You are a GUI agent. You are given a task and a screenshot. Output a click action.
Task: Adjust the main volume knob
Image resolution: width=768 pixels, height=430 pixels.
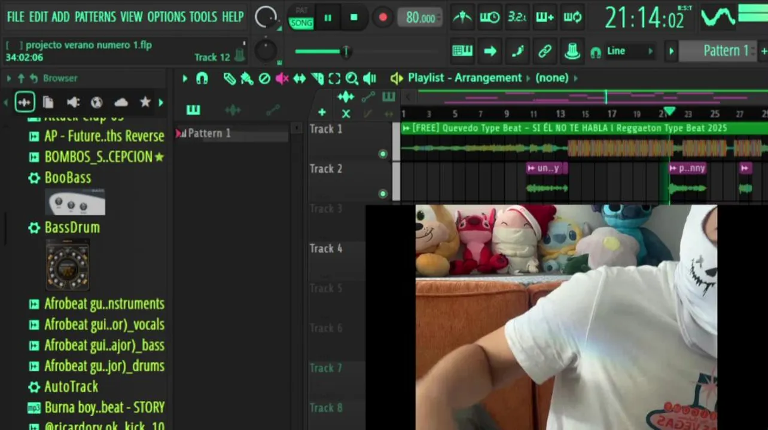point(266,17)
